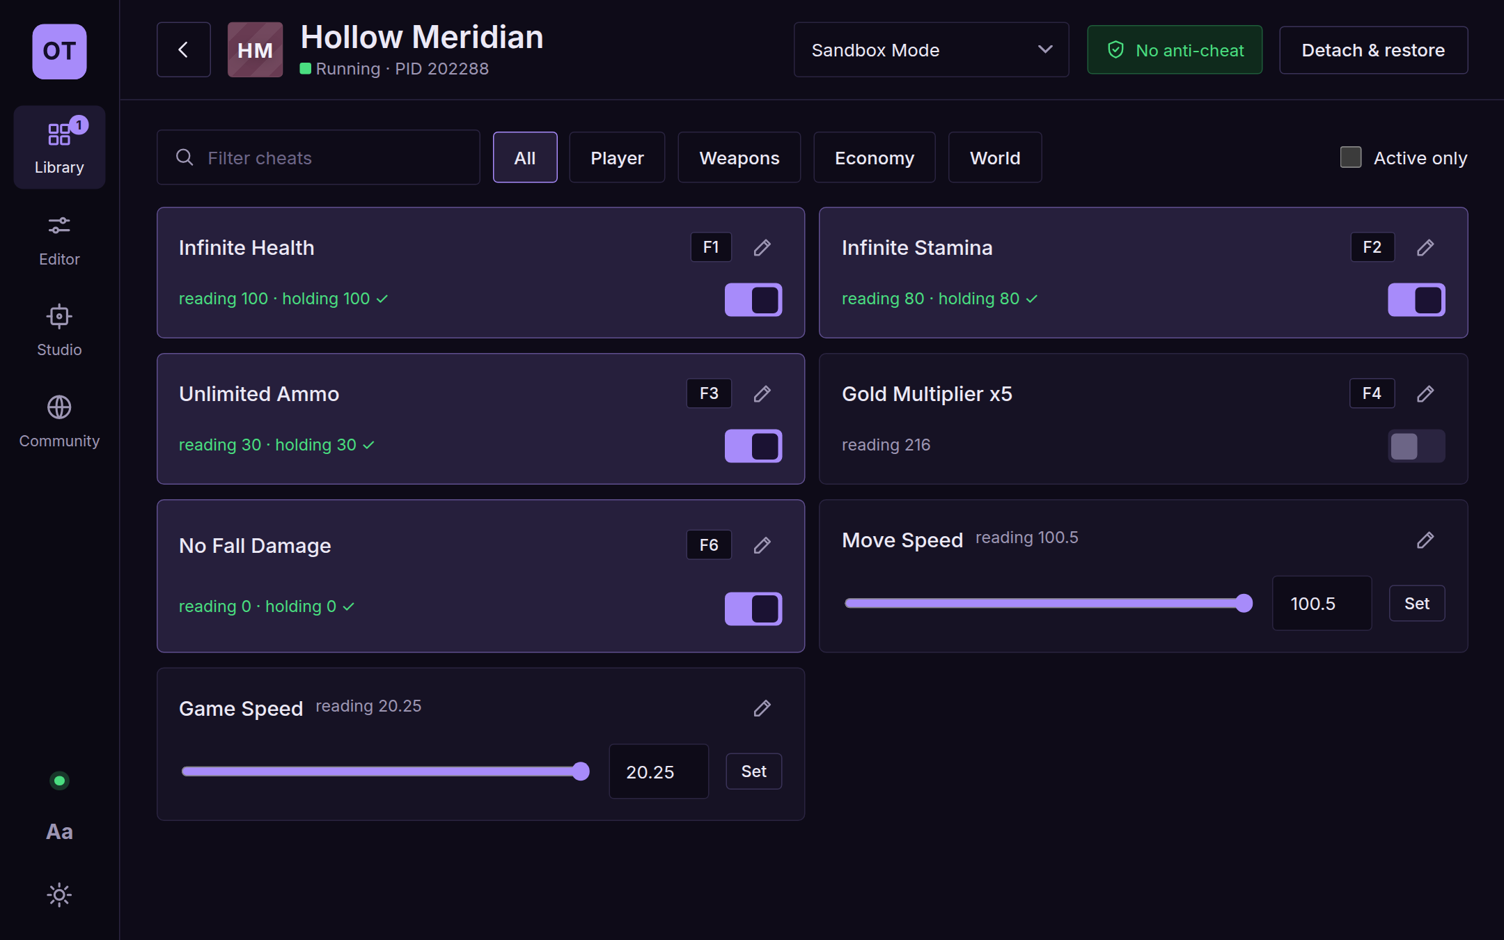1504x940 pixels.
Task: Click the F4 hotkey badge
Action: tap(1372, 393)
